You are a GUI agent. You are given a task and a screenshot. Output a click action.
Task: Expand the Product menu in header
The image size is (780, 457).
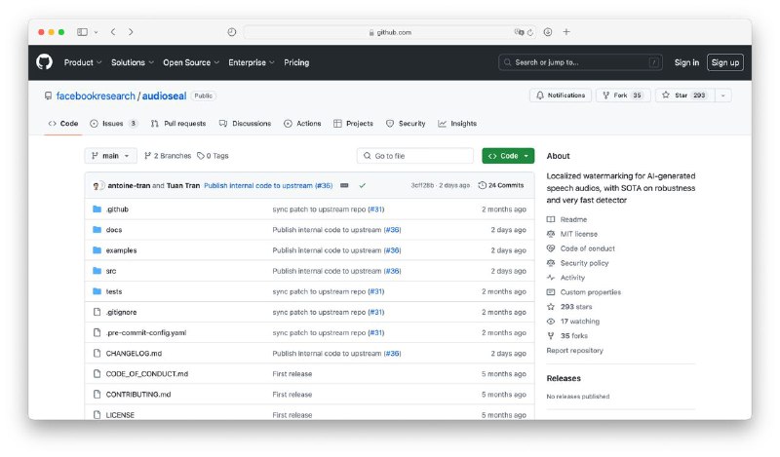click(82, 62)
